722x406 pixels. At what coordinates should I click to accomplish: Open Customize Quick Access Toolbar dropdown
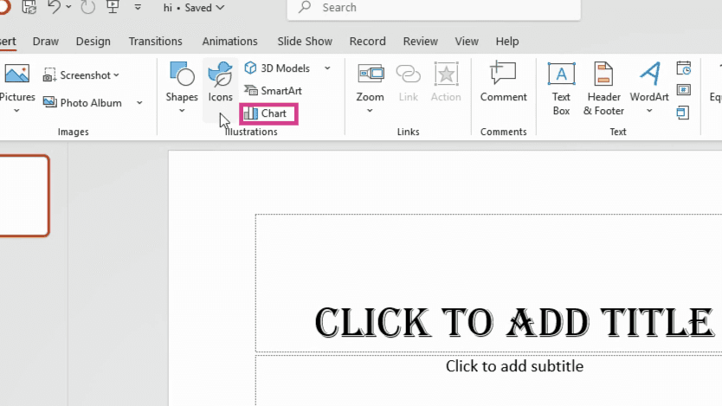point(138,8)
